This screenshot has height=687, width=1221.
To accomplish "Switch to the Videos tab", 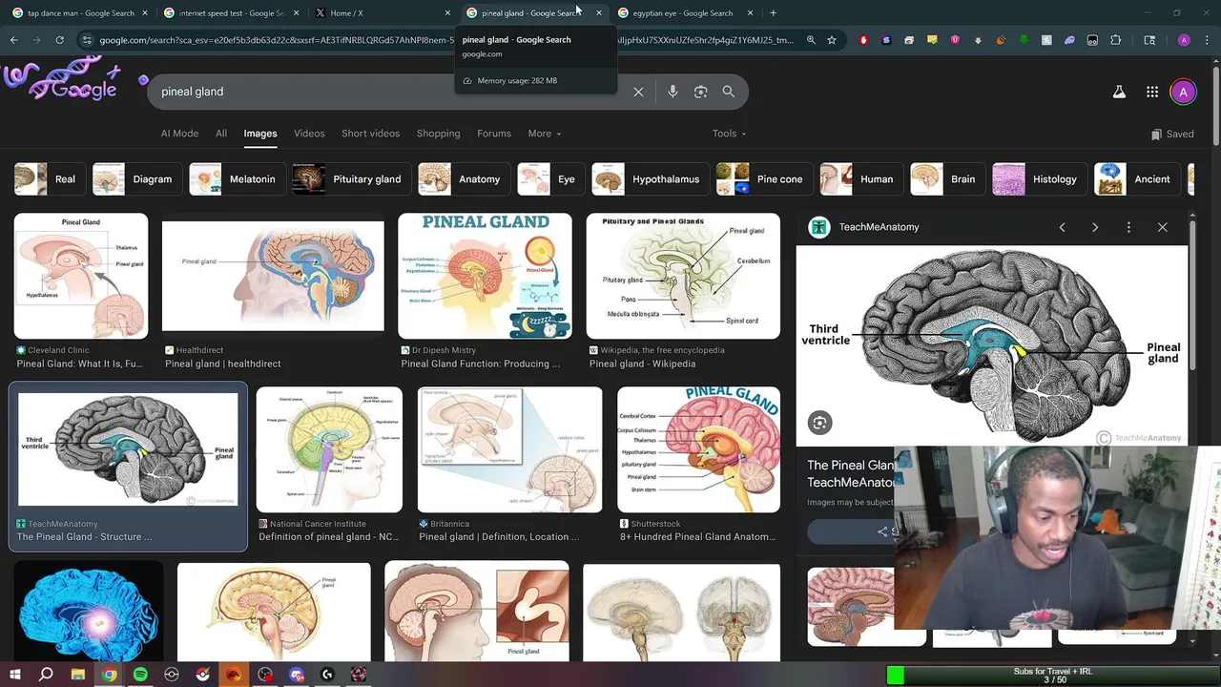I will [309, 134].
